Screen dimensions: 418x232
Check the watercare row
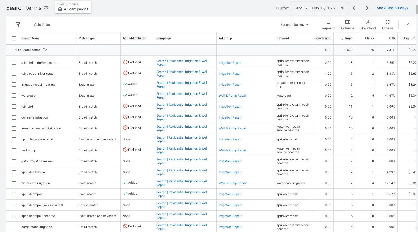[14, 96]
